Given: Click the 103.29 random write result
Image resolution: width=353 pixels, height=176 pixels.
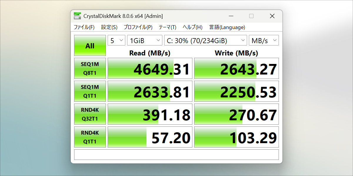Looking at the screenshot, I should tap(236, 137).
